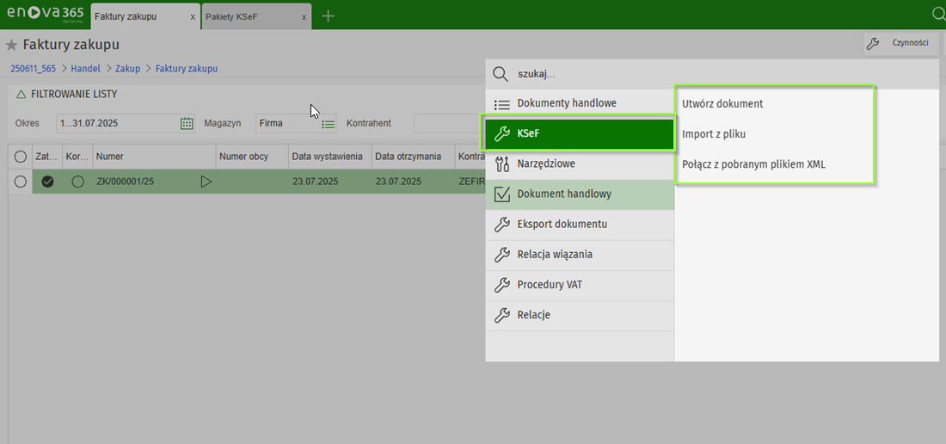Click Utwórz dokument in KSeF submenu
Screen dimensions: 946x444
pos(722,104)
